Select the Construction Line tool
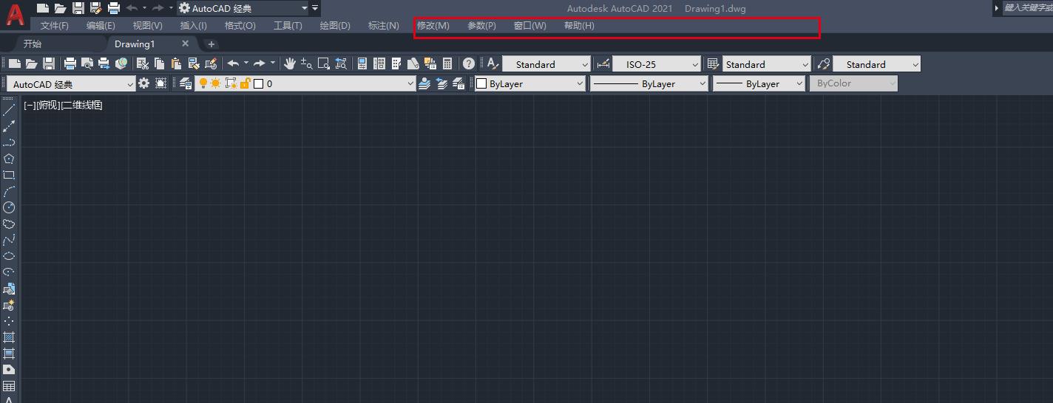The image size is (1053, 403). pos(9,126)
